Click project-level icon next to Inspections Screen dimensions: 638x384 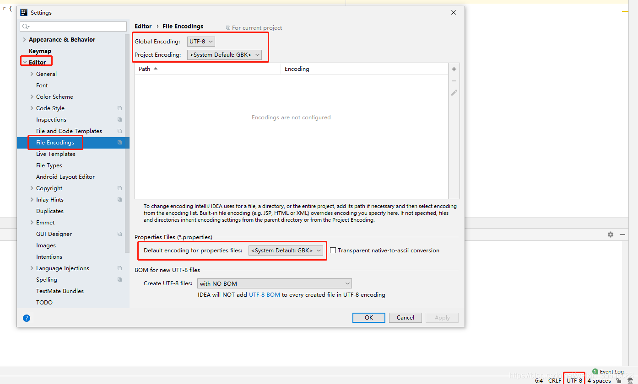click(119, 120)
